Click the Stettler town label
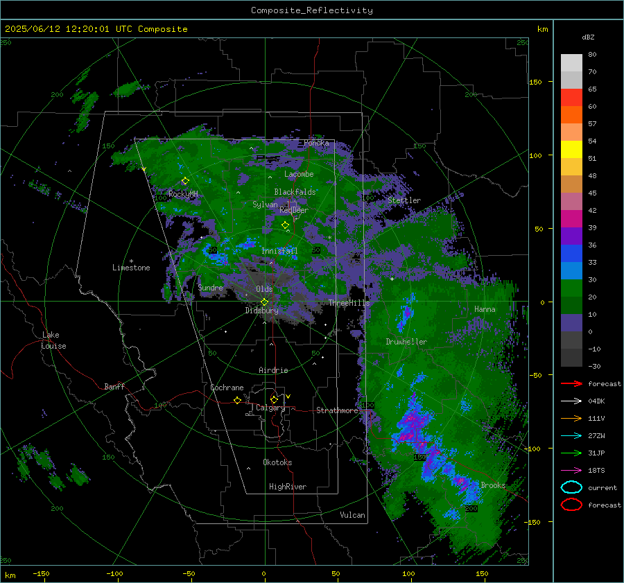This screenshot has width=624, height=583. [x=404, y=200]
